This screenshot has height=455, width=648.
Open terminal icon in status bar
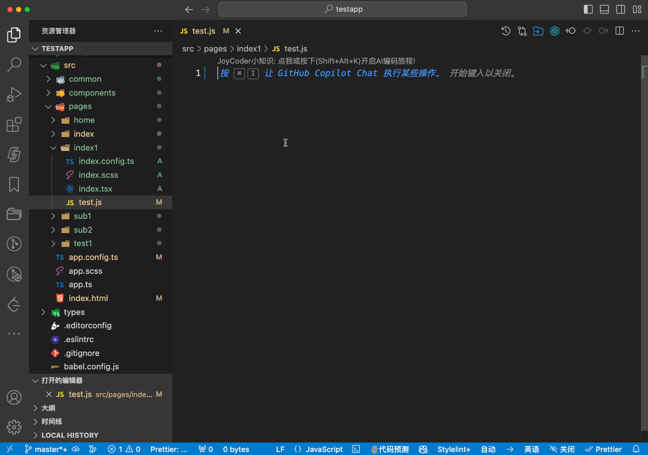(356, 449)
